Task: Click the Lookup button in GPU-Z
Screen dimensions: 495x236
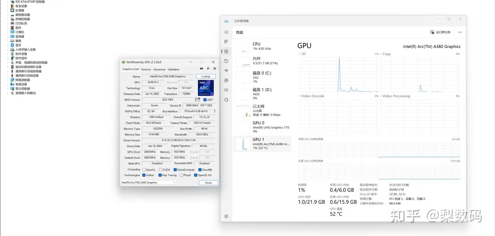Action: pyautogui.click(x=206, y=76)
